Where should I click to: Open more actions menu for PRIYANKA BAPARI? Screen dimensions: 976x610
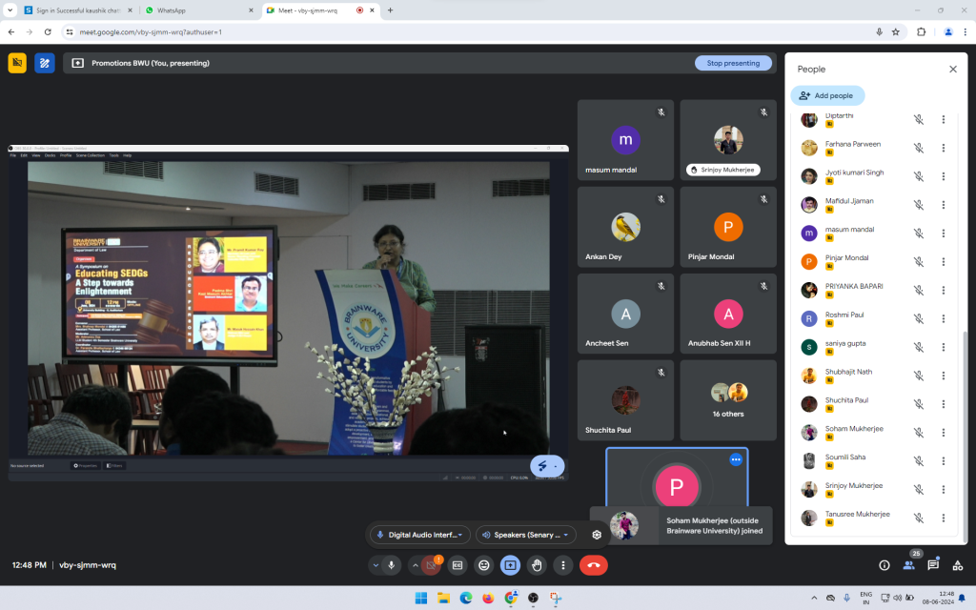[944, 291]
